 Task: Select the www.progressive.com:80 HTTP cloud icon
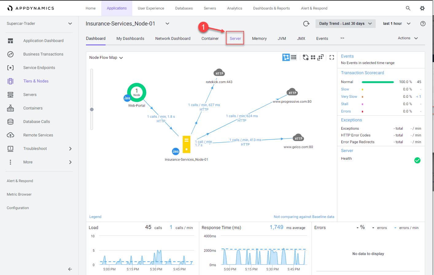tap(292, 92)
